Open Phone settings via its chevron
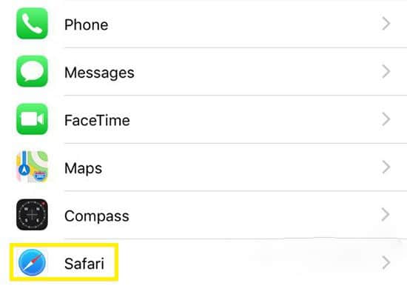Image resolution: width=407 pixels, height=286 pixels. [386, 24]
